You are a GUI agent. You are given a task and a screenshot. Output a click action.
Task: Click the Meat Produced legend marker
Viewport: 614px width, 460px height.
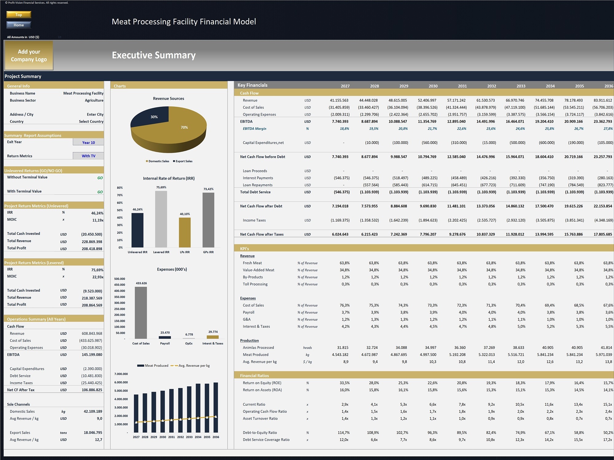tap(141, 366)
